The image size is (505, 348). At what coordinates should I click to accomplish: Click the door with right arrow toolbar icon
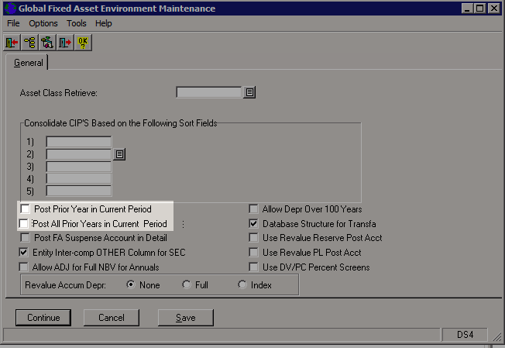point(64,42)
